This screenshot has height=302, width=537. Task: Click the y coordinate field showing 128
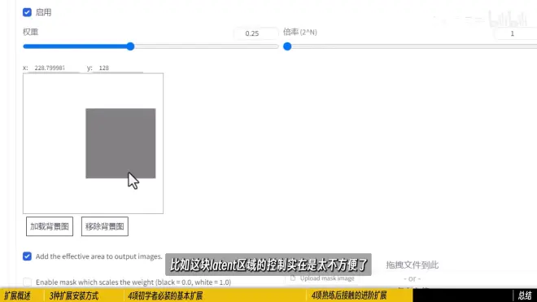(x=118, y=68)
